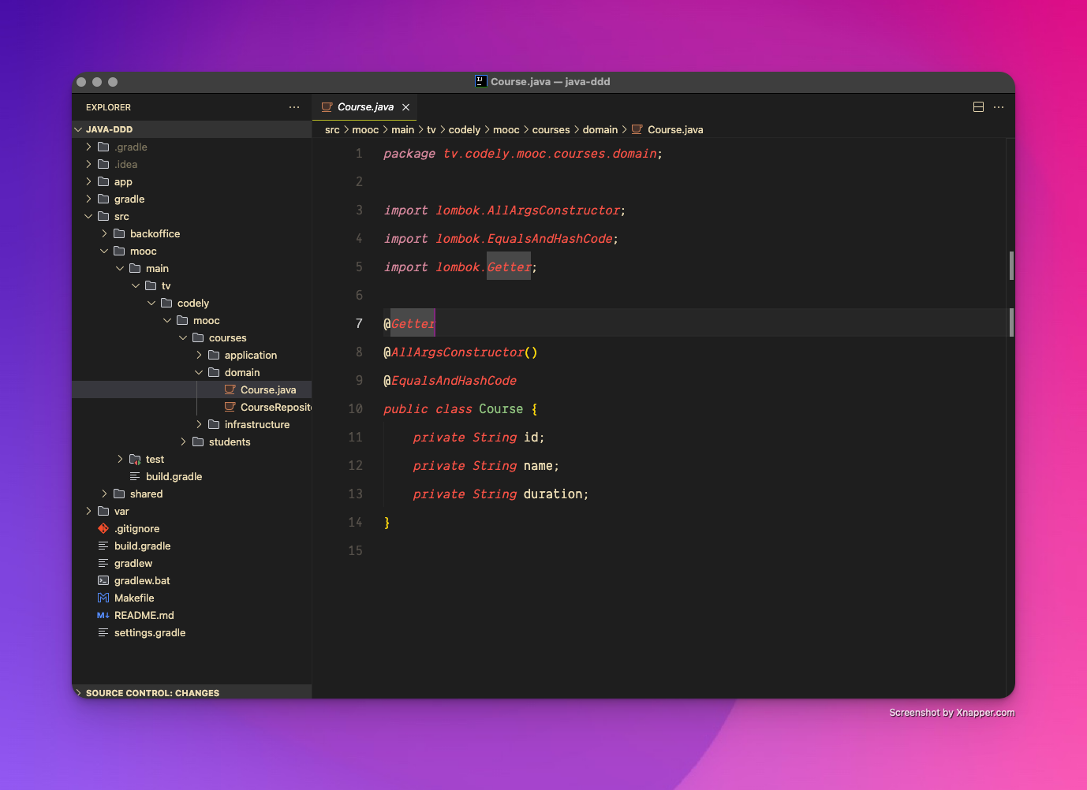This screenshot has height=790, width=1087.
Task: Click the duration field declaration
Action: point(500,494)
